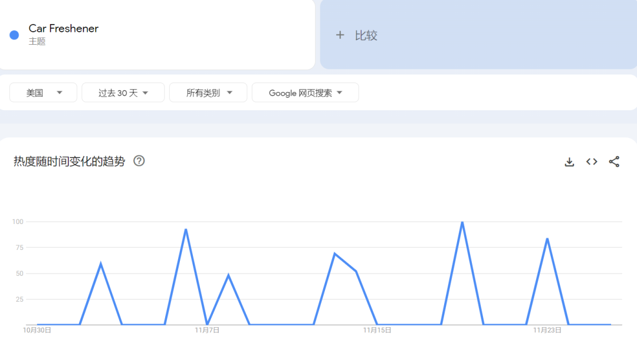Click the 25 value on the y-axis
The height and width of the screenshot is (349, 637).
click(19, 299)
